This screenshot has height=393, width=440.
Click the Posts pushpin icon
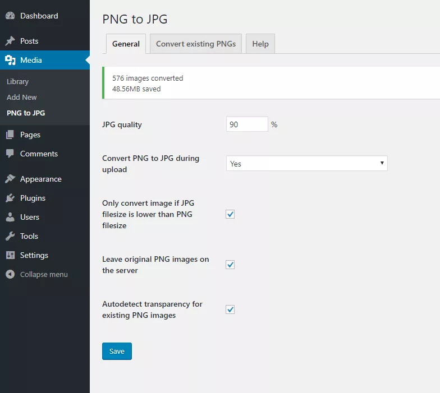pyautogui.click(x=10, y=41)
